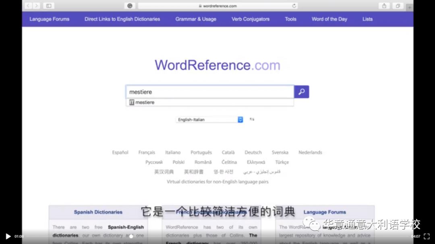This screenshot has height=244, width=435.
Task: Open the Arabic dictionary link
Action: click(262, 172)
